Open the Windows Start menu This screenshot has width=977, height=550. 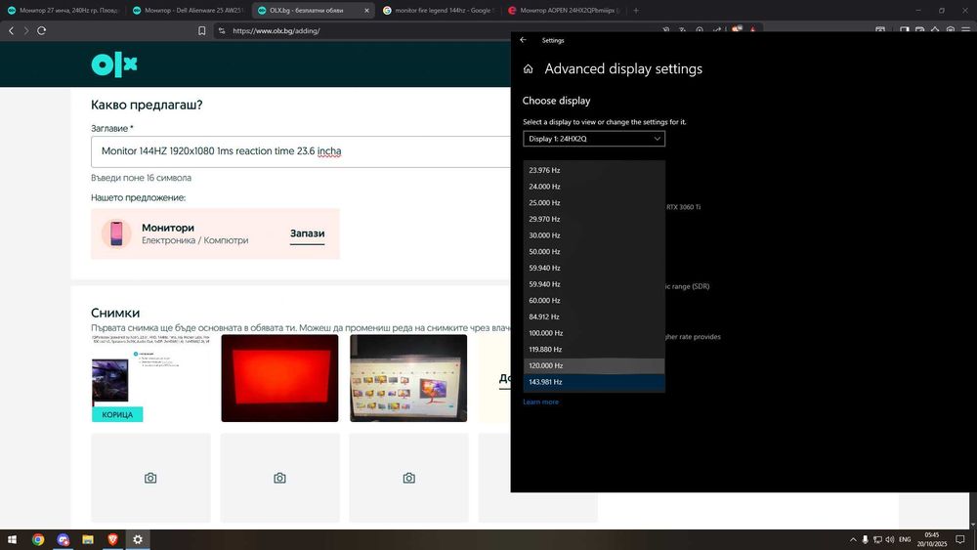(12, 539)
